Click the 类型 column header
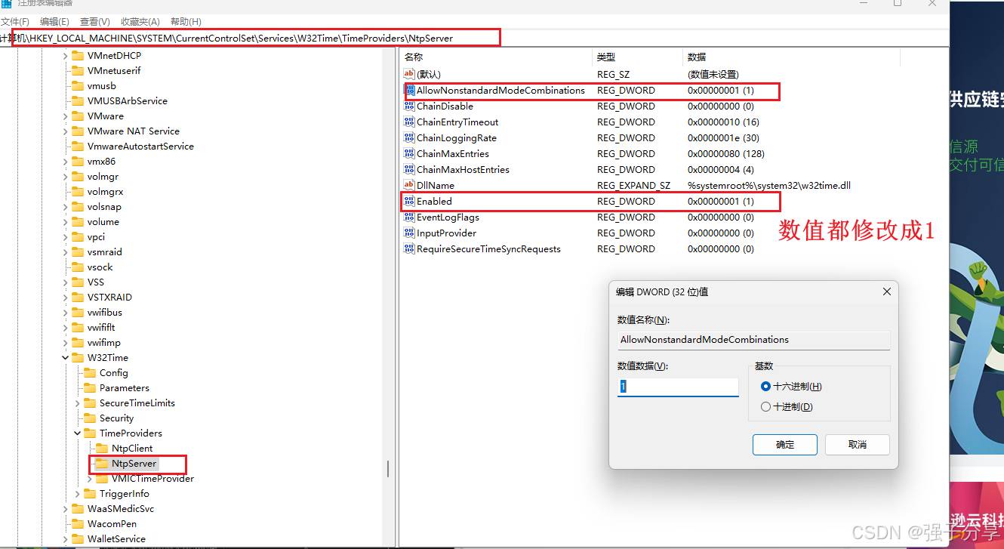 606,57
